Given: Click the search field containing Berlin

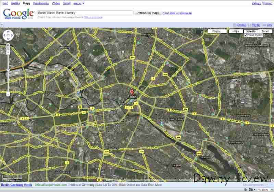Looking at the screenshot, I should point(85,13).
